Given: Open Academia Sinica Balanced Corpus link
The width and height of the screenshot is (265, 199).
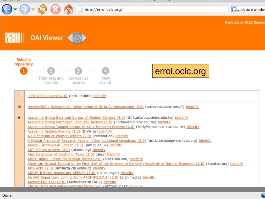Looking at the screenshot, I should (x=76, y=118).
